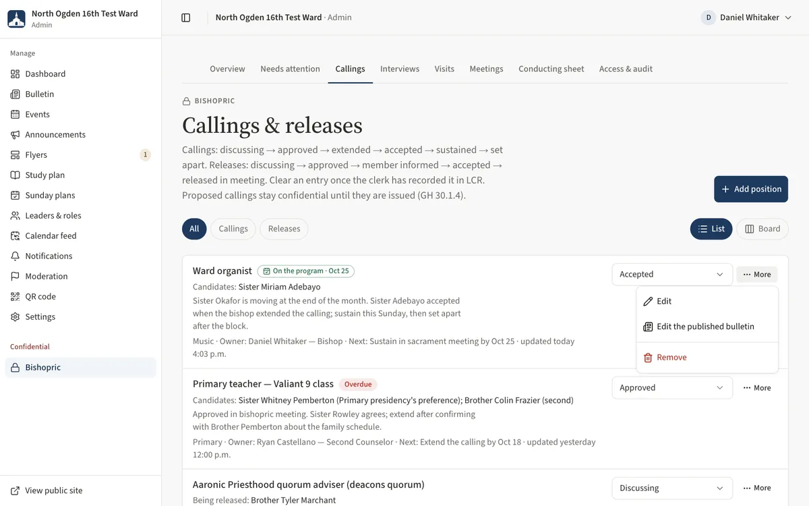
Task: Select the All filter pill
Action: coord(194,229)
